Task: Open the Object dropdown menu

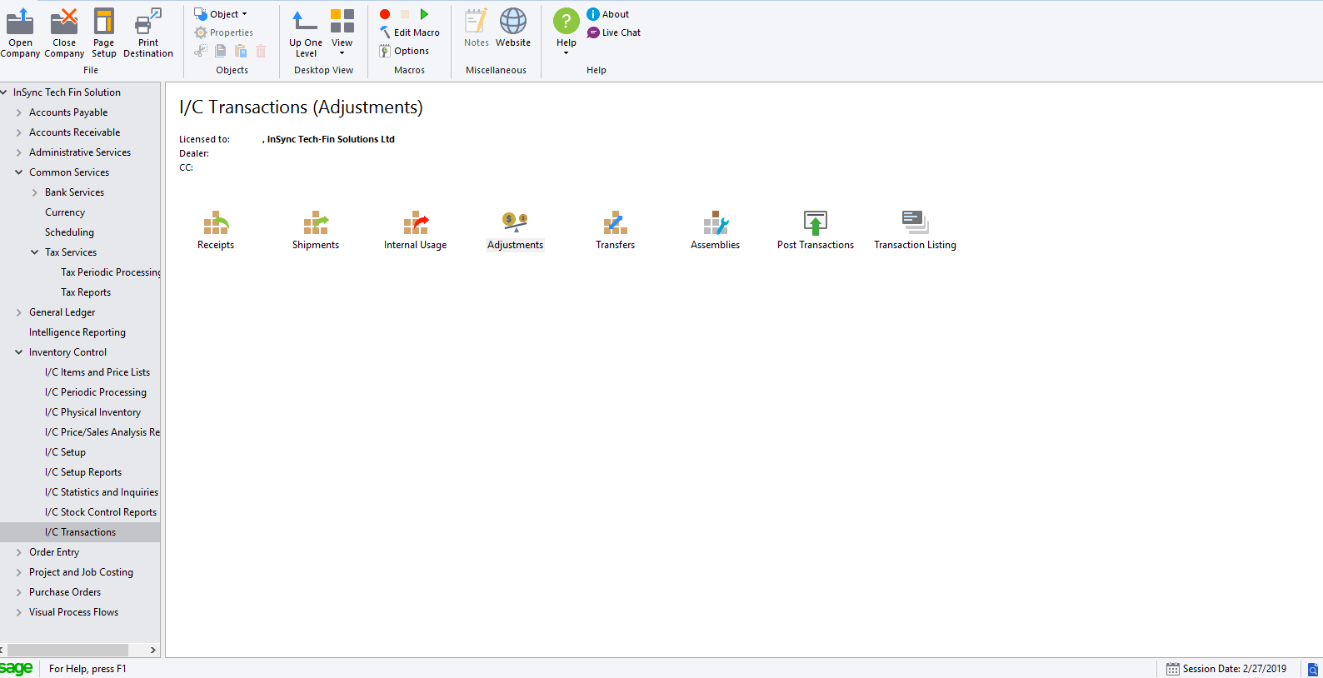Action: 221,14
